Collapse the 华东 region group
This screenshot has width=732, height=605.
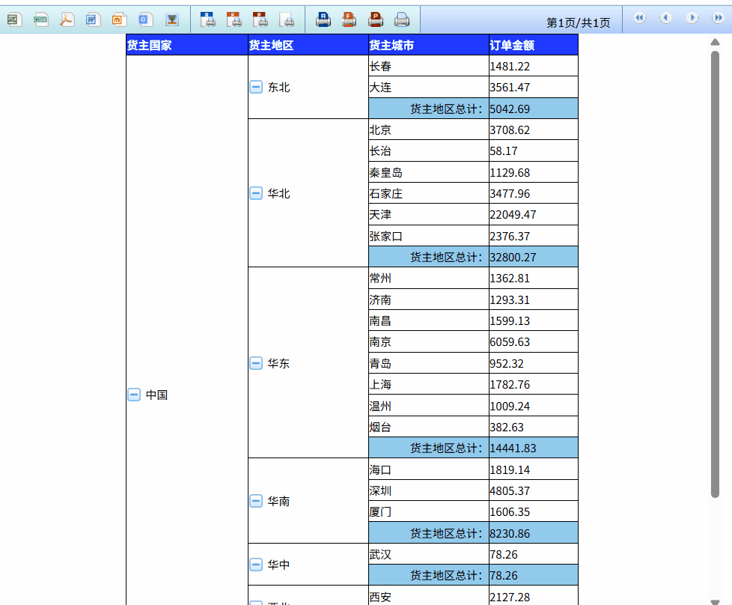pyautogui.click(x=256, y=363)
